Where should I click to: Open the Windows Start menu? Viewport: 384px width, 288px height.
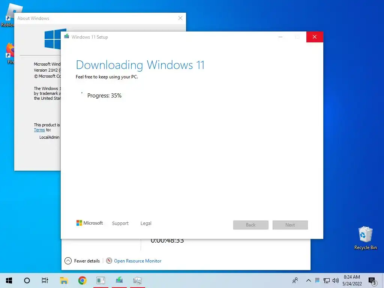(x=9, y=280)
